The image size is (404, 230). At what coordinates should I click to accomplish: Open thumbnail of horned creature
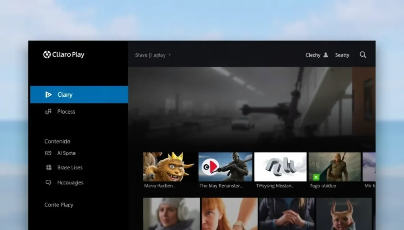344,214
